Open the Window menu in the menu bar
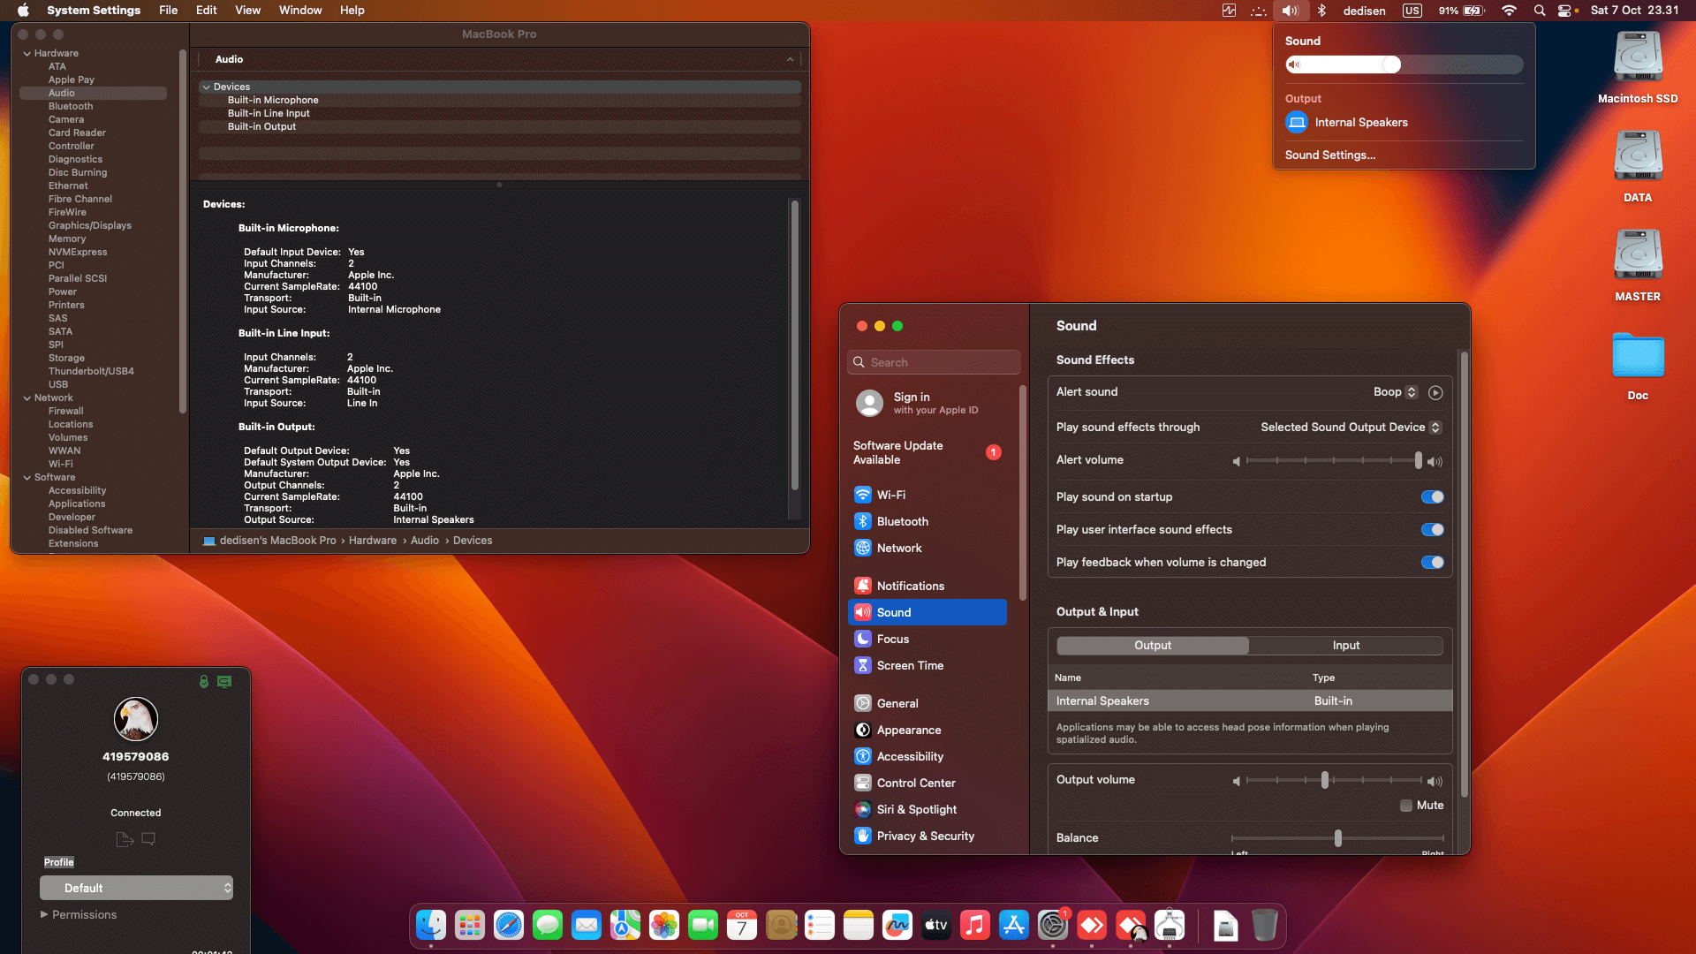The width and height of the screenshot is (1696, 954). point(299,11)
